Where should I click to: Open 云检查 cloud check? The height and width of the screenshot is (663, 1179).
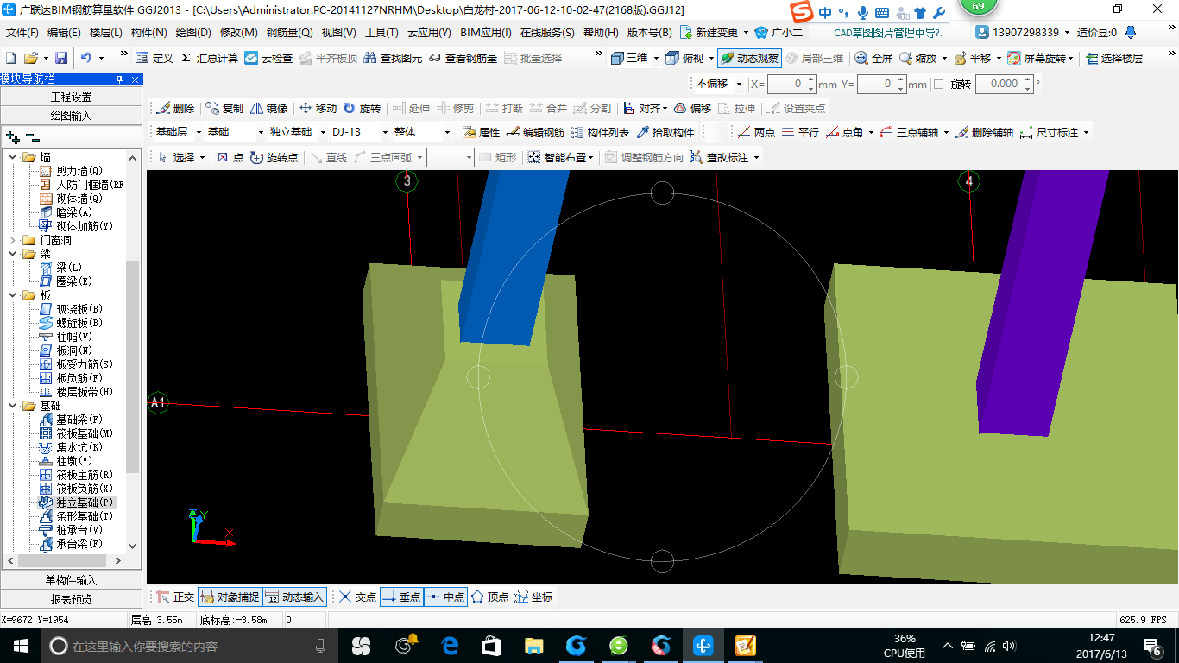pyautogui.click(x=268, y=58)
